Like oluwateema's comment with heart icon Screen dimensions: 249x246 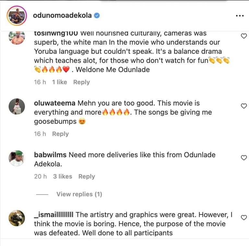tap(244, 106)
